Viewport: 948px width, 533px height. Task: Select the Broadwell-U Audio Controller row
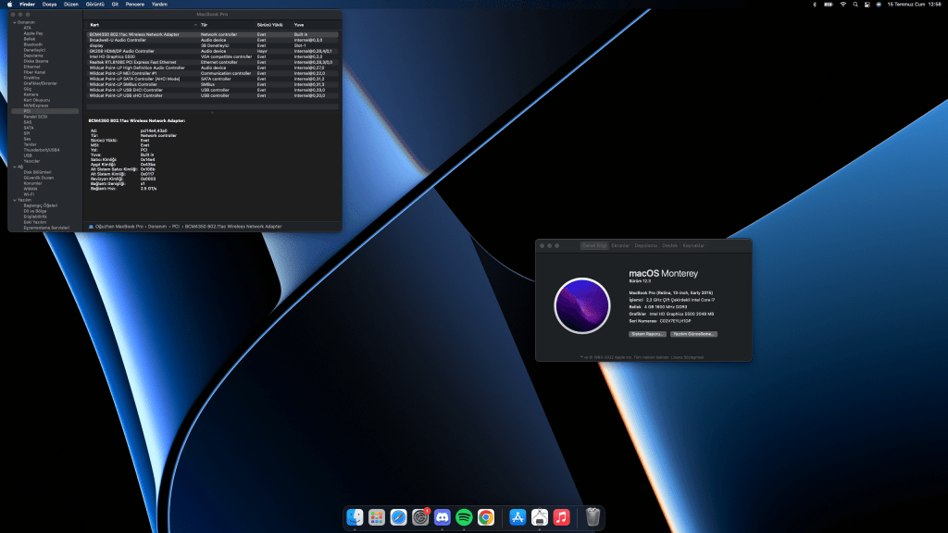(x=212, y=40)
